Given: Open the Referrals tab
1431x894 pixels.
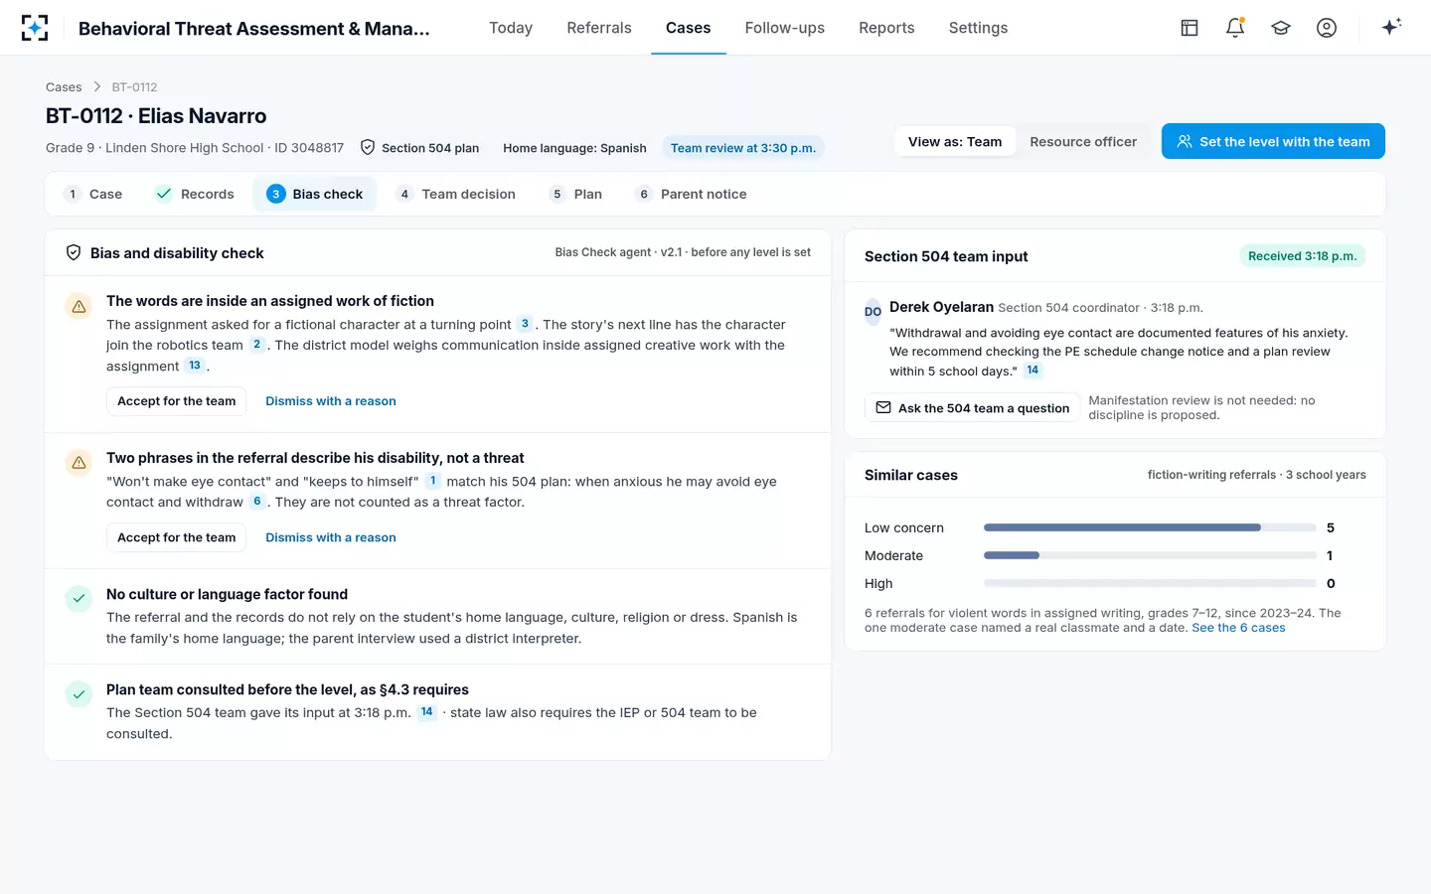Looking at the screenshot, I should 599,28.
